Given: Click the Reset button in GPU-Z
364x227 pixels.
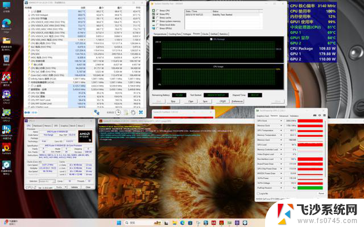Looking at the screenshot, I should [x=321, y=194].
